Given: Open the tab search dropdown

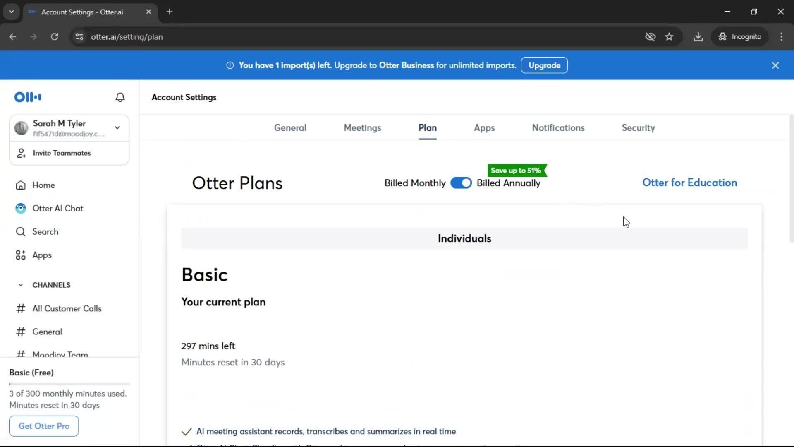Looking at the screenshot, I should (x=12, y=12).
